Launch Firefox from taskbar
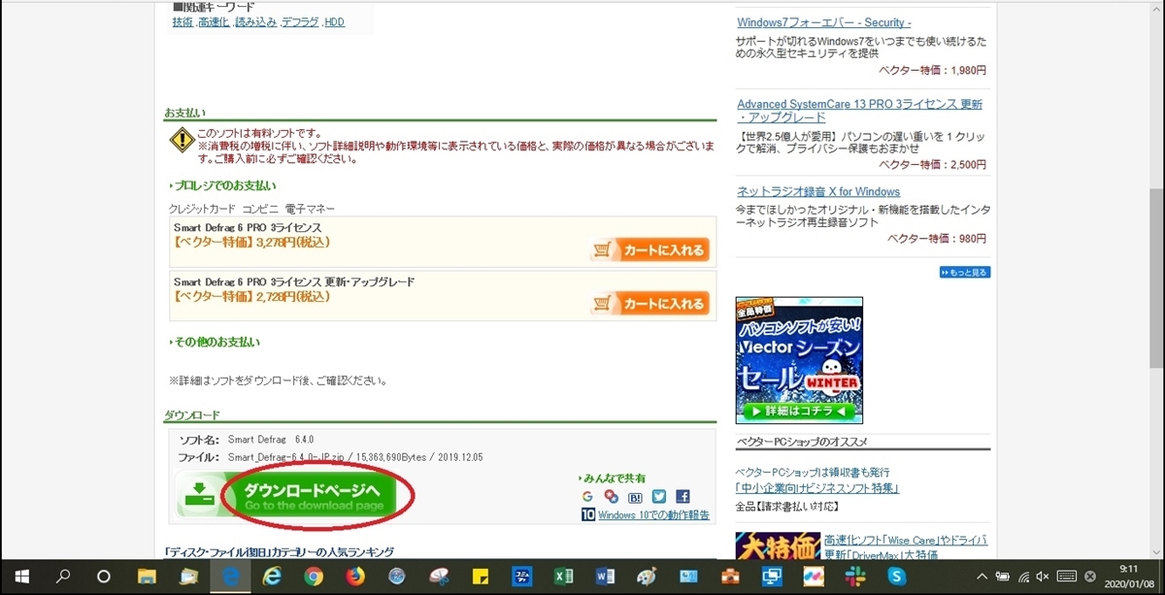This screenshot has height=595, width=1165. 355,577
